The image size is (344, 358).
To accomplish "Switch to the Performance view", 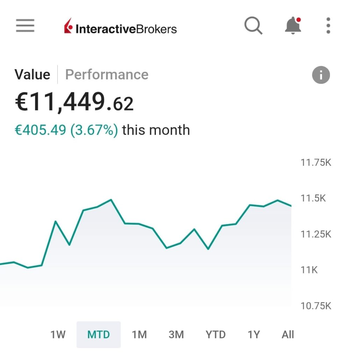I will click(107, 74).
